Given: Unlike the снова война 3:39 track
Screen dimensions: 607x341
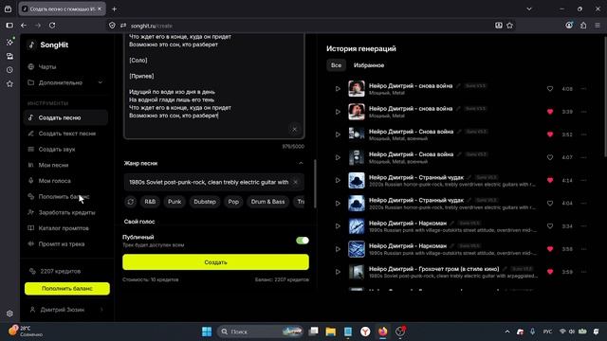Looking at the screenshot, I should pos(550,112).
